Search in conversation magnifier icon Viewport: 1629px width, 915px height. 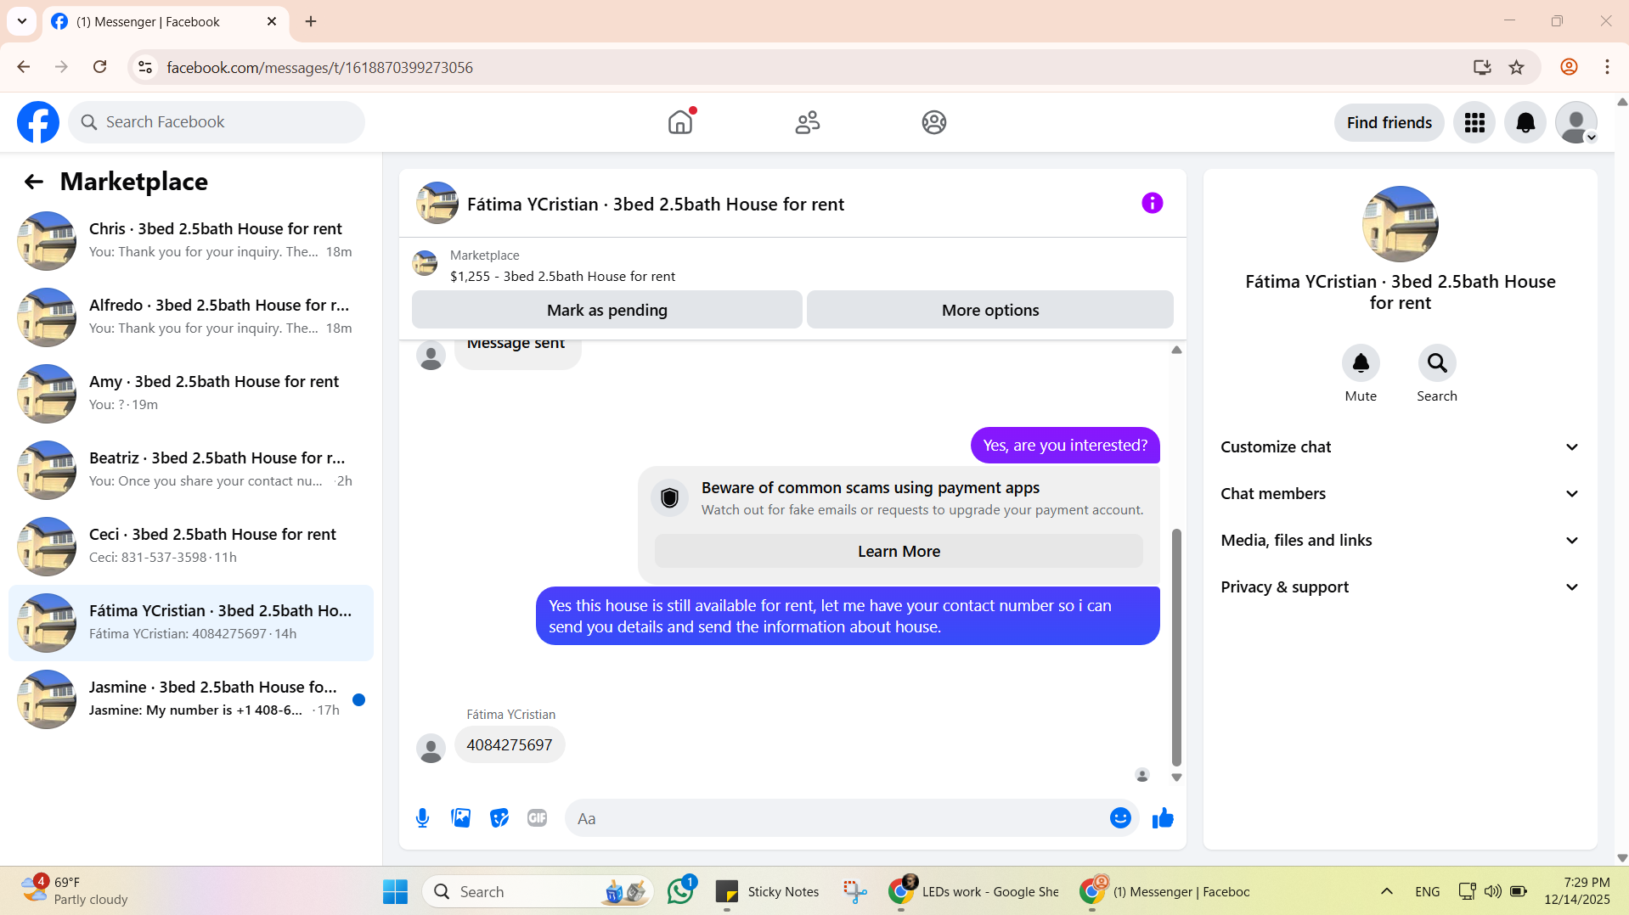click(x=1436, y=363)
